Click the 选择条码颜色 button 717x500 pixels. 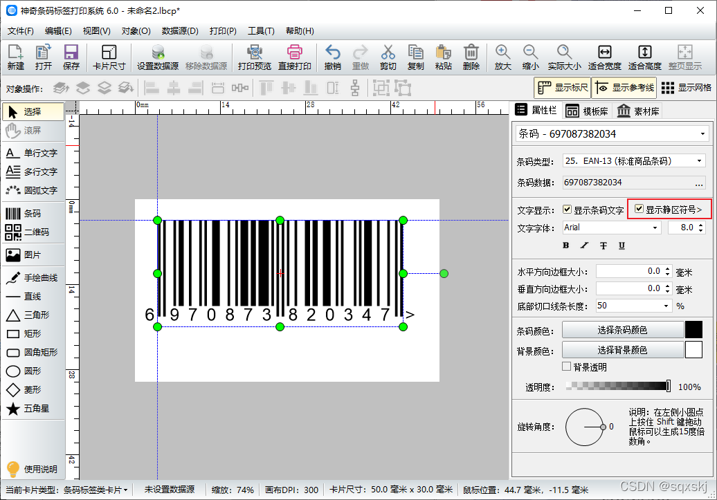622,330
